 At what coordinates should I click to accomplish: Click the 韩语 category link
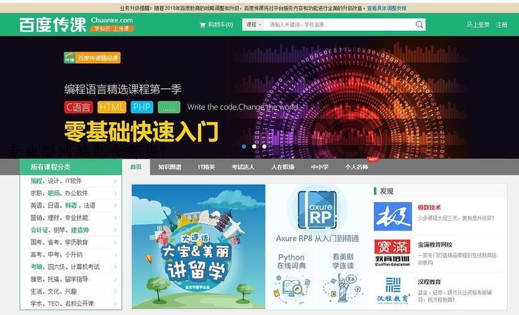71,205
